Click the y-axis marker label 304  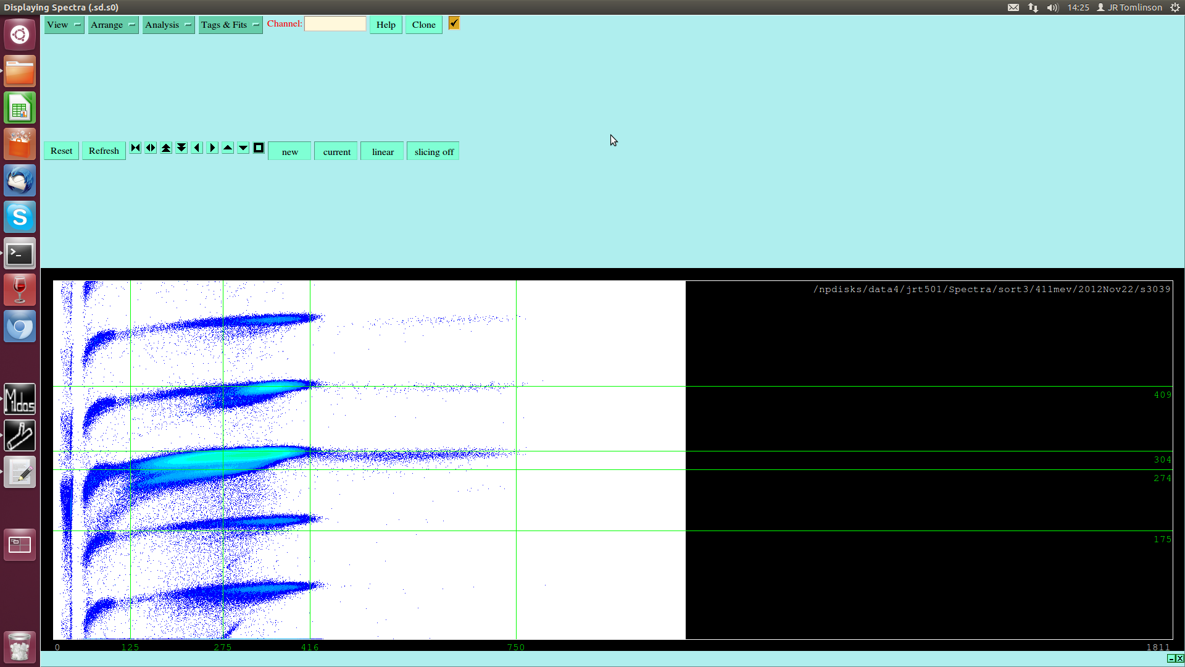click(1162, 459)
